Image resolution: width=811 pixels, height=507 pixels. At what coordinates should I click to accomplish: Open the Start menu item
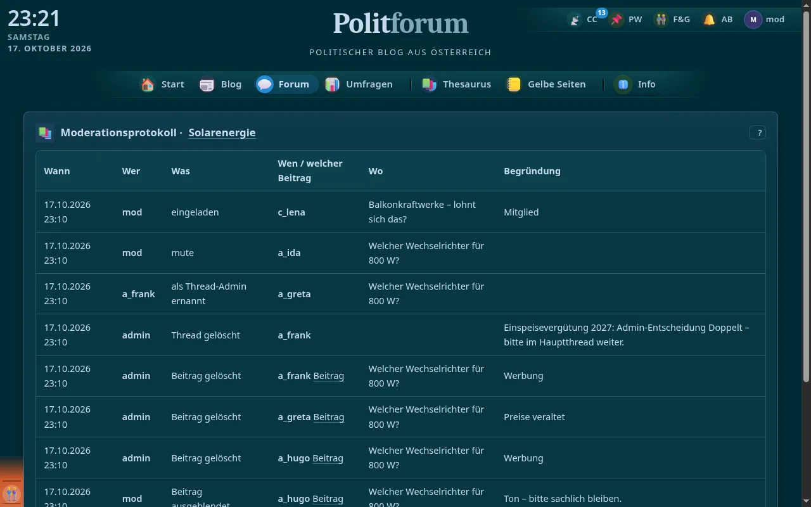click(163, 84)
